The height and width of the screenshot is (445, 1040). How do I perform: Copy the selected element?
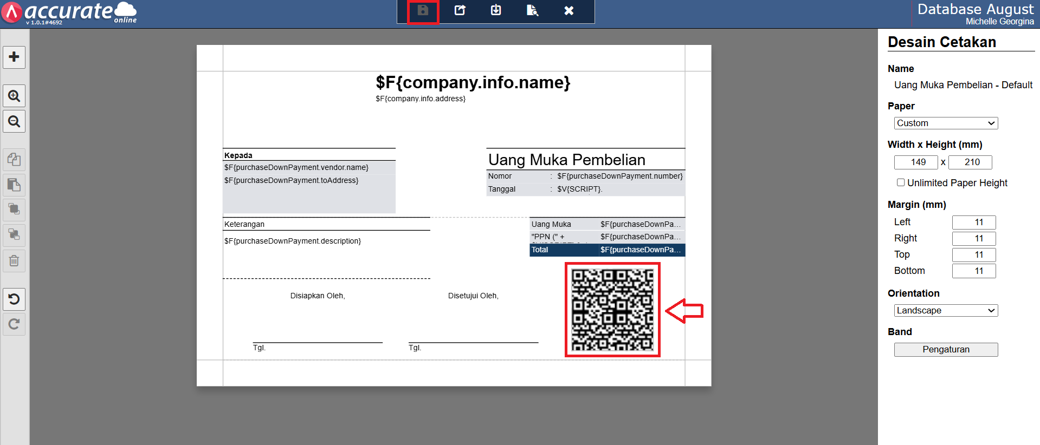click(x=14, y=160)
